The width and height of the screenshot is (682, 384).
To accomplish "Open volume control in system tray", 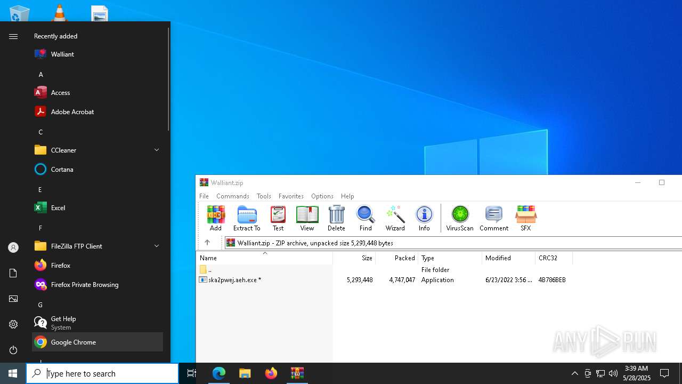I will pos(613,373).
